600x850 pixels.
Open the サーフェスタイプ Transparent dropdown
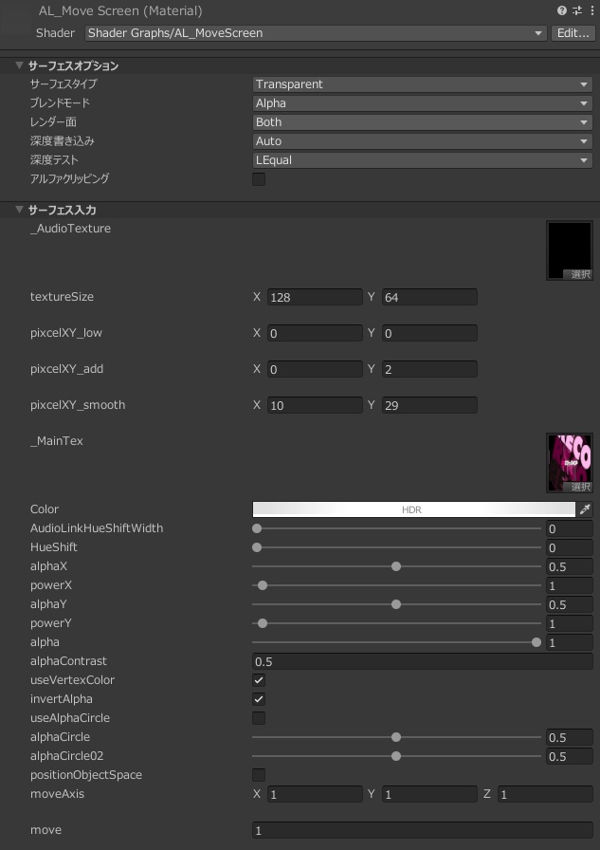pyautogui.click(x=423, y=84)
